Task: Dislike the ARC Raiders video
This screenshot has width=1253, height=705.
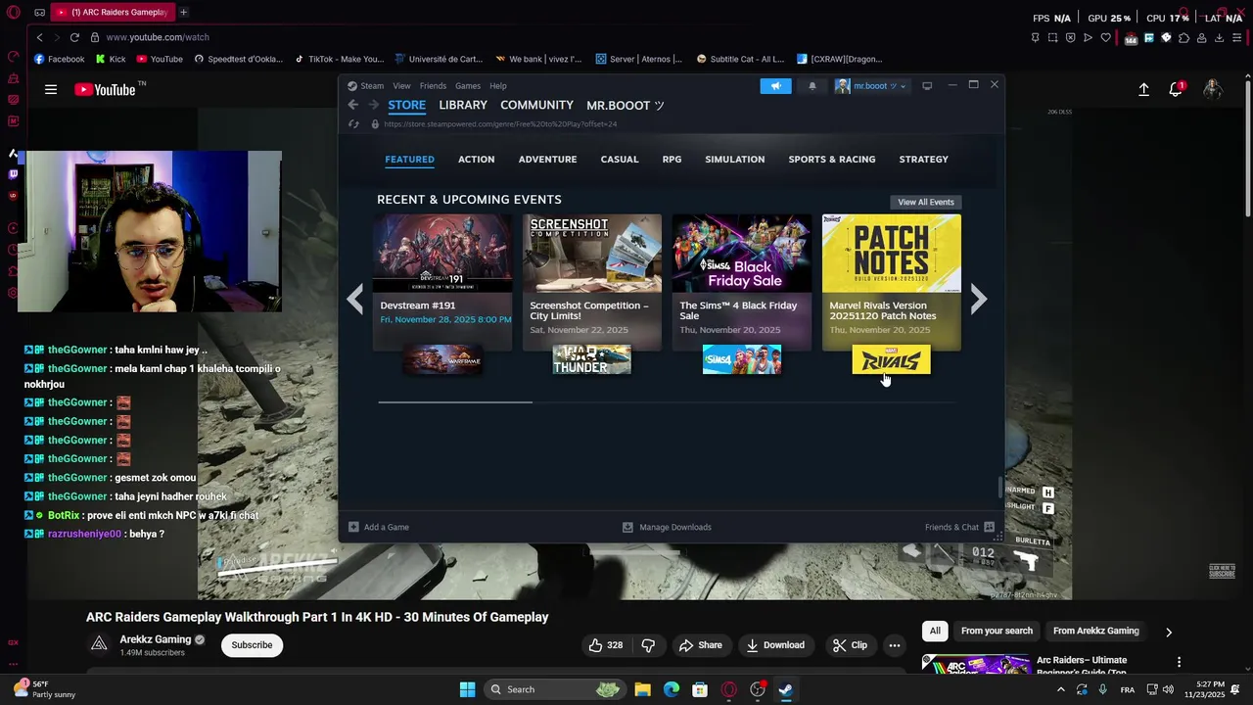Action: pyautogui.click(x=648, y=645)
